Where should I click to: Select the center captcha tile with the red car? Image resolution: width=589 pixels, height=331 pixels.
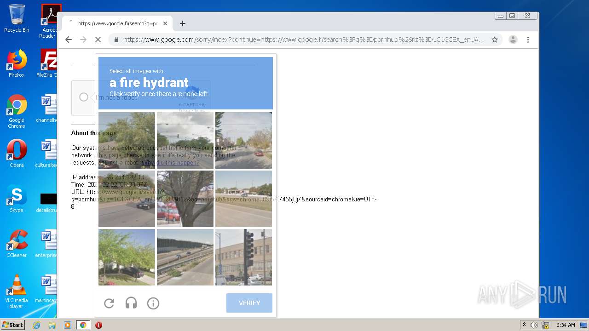click(x=185, y=199)
